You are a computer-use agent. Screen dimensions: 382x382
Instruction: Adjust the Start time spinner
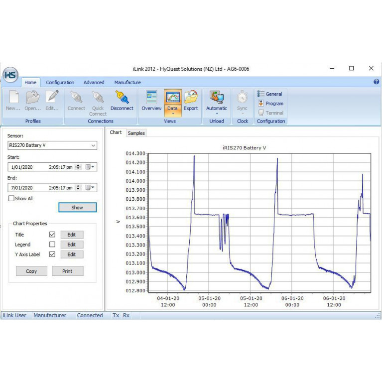(78, 167)
